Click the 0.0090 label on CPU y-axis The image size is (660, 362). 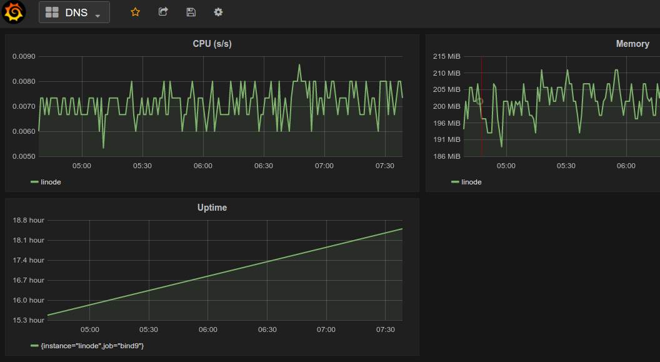click(24, 56)
